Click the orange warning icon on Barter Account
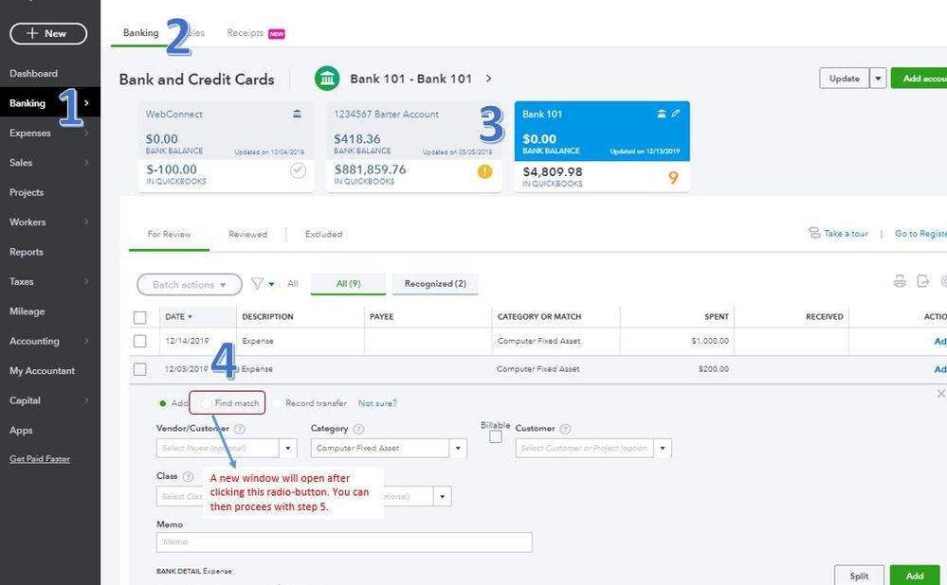The image size is (947, 585). 485,171
